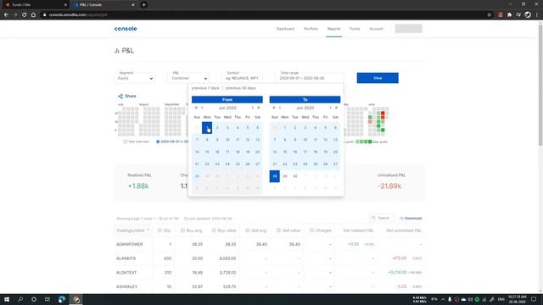Open Windows taskbar search
This screenshot has width=543, height=305.
point(20,299)
